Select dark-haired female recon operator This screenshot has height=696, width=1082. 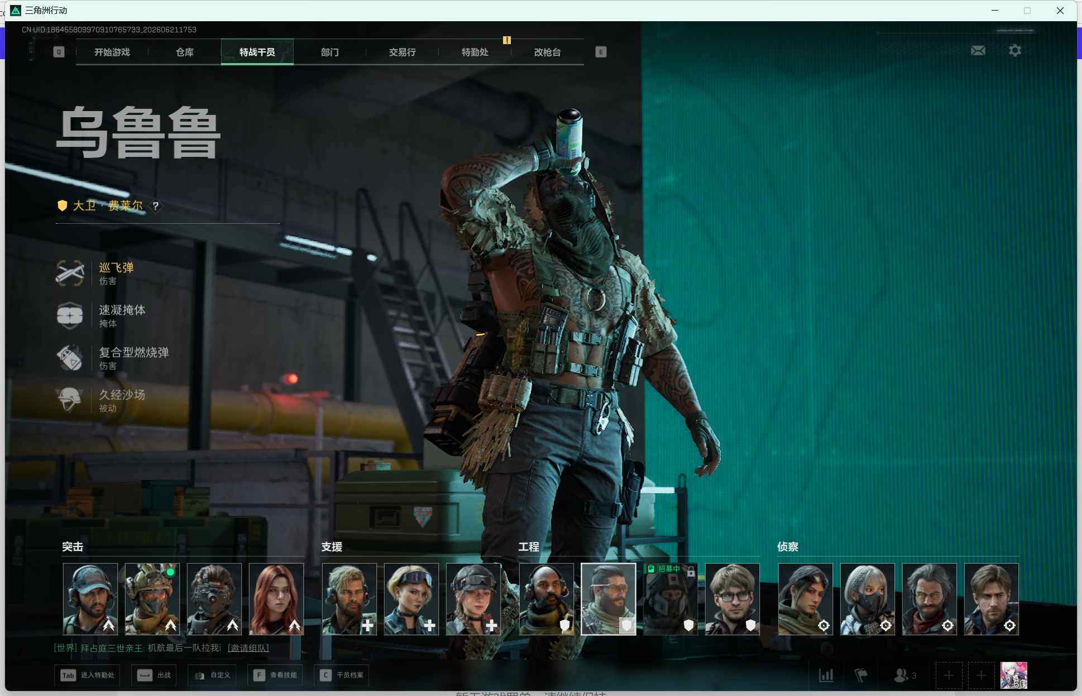pyautogui.click(x=806, y=599)
